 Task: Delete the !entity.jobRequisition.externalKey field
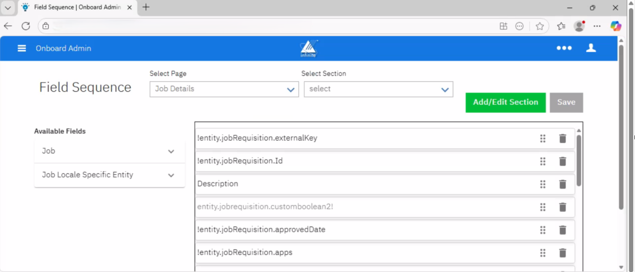coord(563,138)
